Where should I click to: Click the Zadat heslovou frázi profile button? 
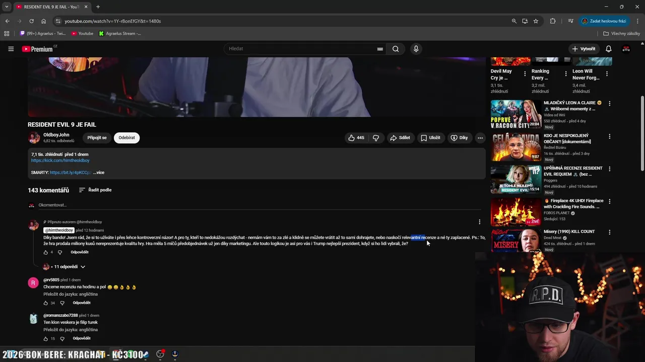pyautogui.click(x=604, y=21)
